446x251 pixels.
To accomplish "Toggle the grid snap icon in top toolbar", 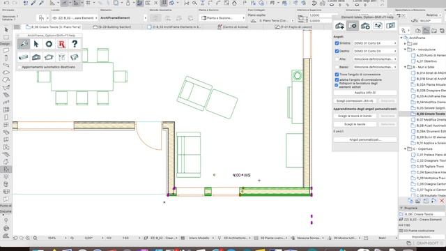I will [x=164, y=3].
